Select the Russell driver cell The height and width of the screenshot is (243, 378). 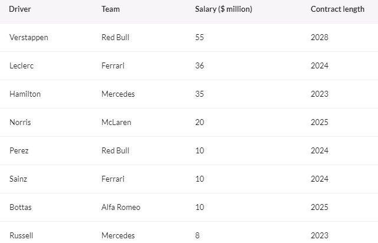click(x=22, y=235)
